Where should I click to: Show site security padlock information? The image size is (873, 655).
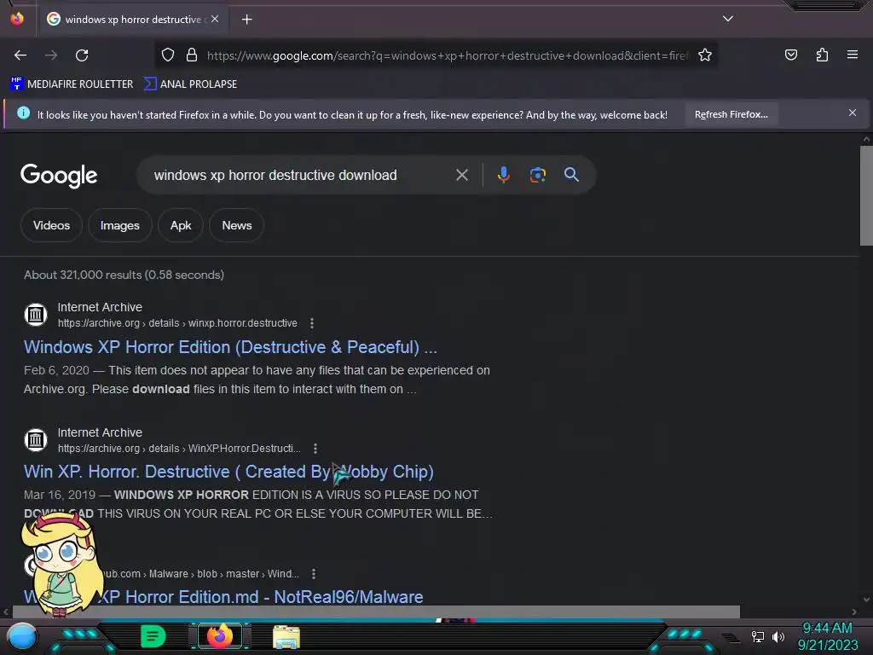192,55
